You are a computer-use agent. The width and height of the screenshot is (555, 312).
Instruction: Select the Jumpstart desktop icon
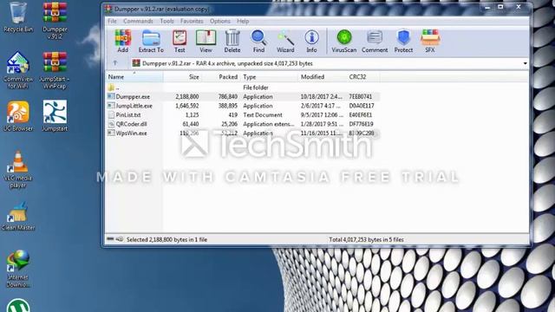point(55,116)
